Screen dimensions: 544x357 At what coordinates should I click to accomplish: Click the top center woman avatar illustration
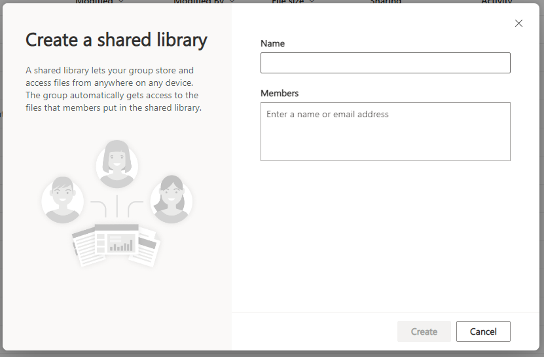(x=117, y=163)
